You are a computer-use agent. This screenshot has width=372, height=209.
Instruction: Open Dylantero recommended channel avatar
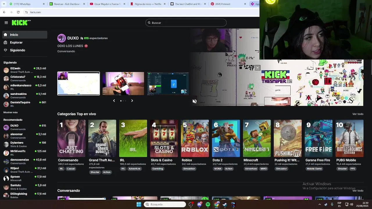(x=6, y=144)
